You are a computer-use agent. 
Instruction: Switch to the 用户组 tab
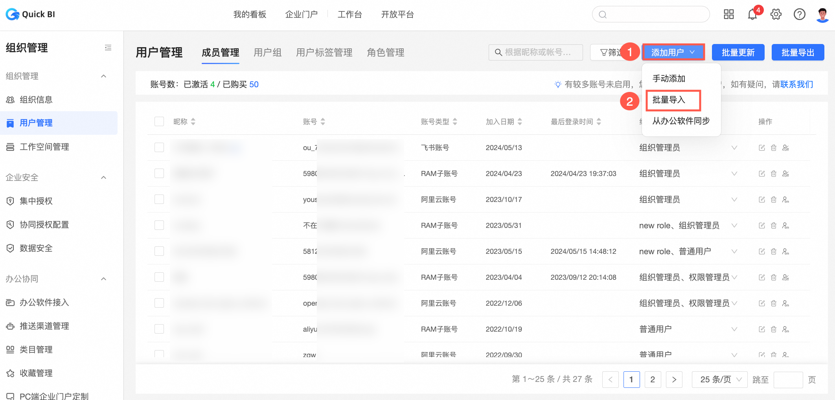pyautogui.click(x=267, y=53)
